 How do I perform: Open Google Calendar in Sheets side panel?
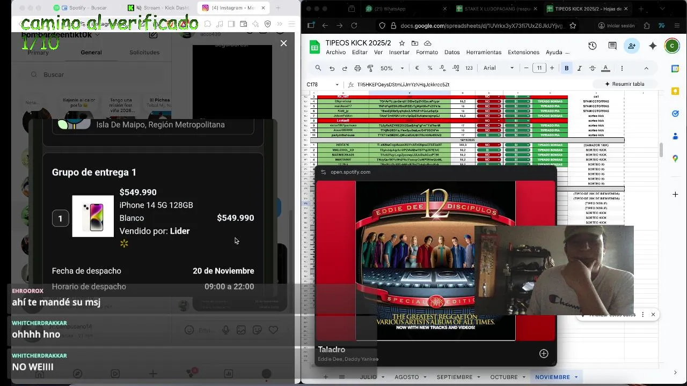pos(675,69)
